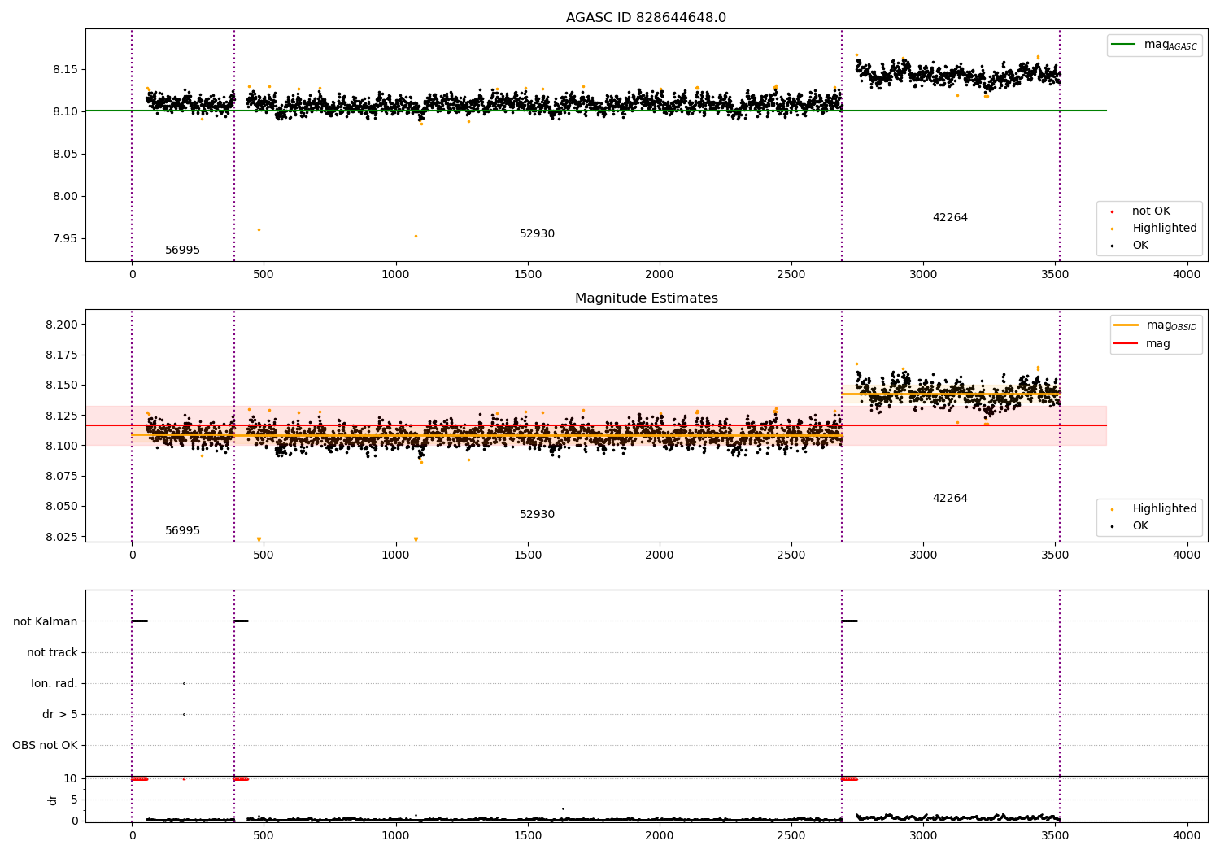The height and width of the screenshot is (854, 1220).
Task: Click the 42264 annotation in the top plot
Action: [x=950, y=218]
